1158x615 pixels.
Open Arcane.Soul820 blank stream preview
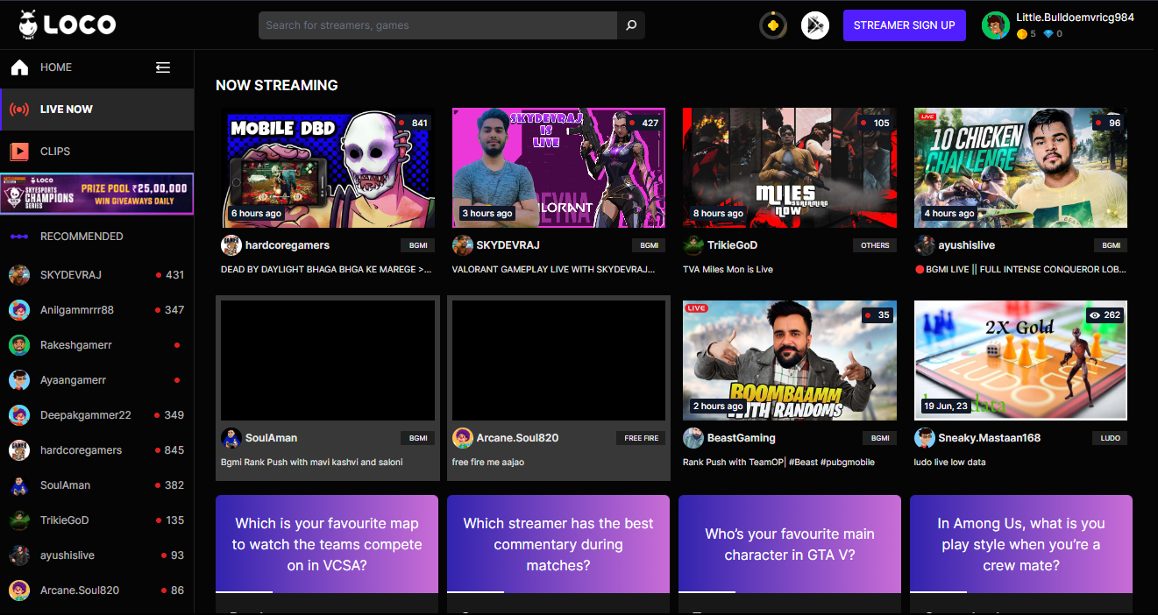pyautogui.click(x=559, y=361)
